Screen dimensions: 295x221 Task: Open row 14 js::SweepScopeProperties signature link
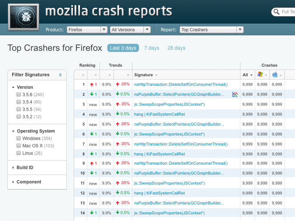(x=169, y=213)
